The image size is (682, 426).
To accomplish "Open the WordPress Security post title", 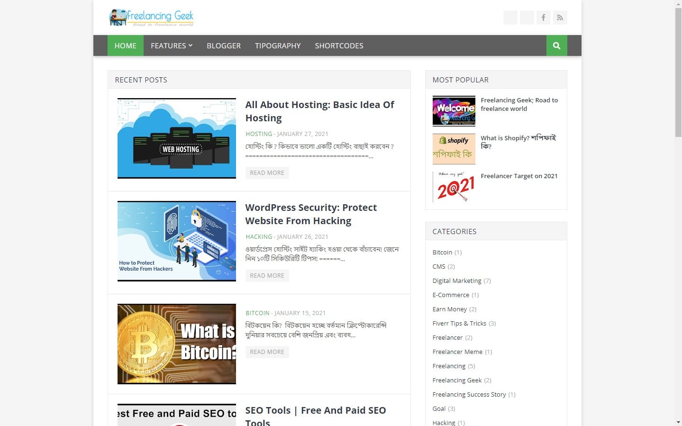I will coord(311,214).
